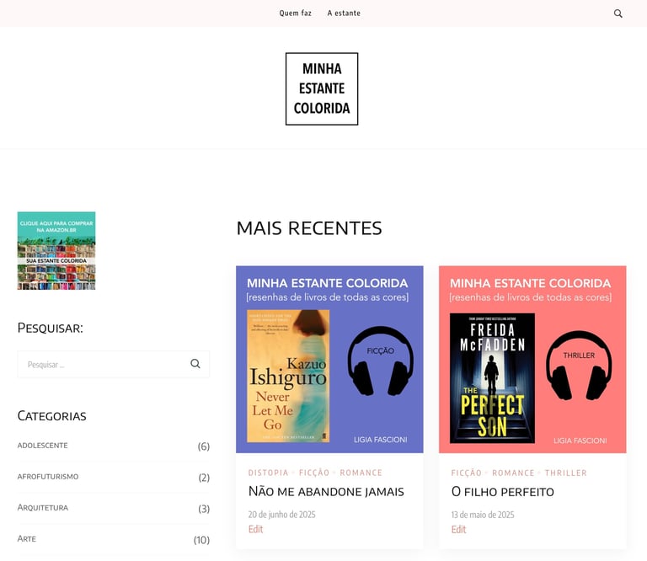Open the Never Let Me Go post thumbnail

[x=329, y=360]
